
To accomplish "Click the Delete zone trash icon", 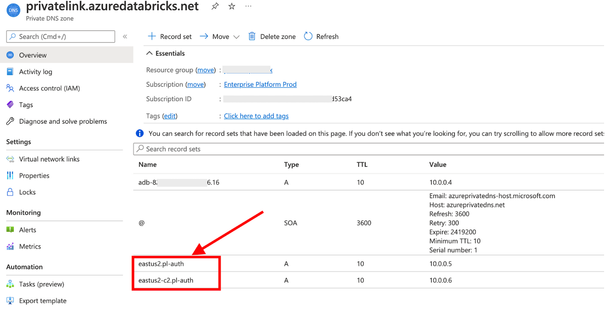I will click(x=252, y=36).
